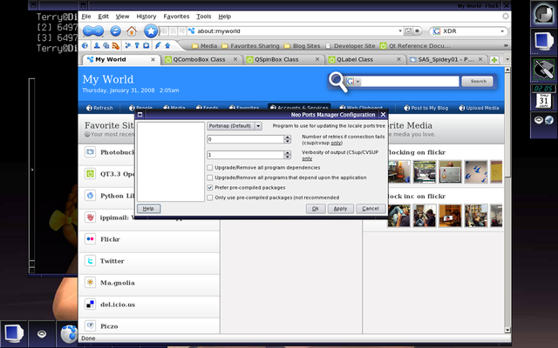Switch to the QLabel Class tab
Image resolution: width=558 pixels, height=348 pixels.
(x=364, y=60)
